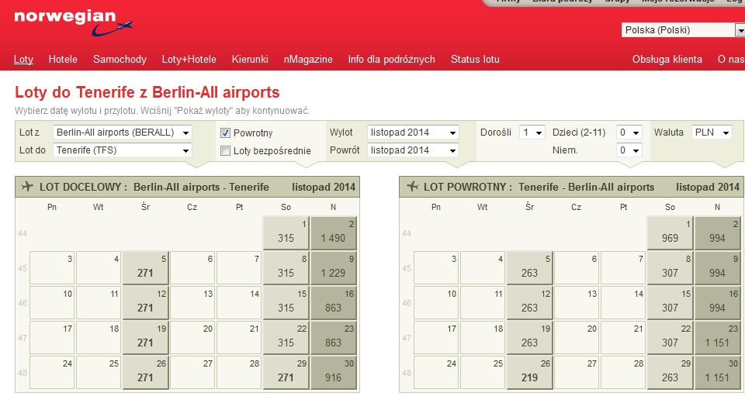This screenshot has height=396, width=745.
Task: Click empty outbound date November 14
Action: tap(239, 303)
